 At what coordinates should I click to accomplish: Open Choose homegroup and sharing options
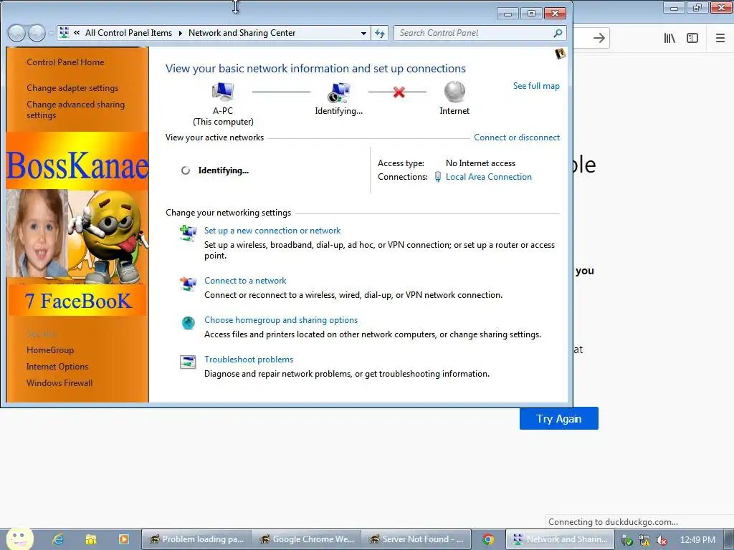[x=281, y=320]
